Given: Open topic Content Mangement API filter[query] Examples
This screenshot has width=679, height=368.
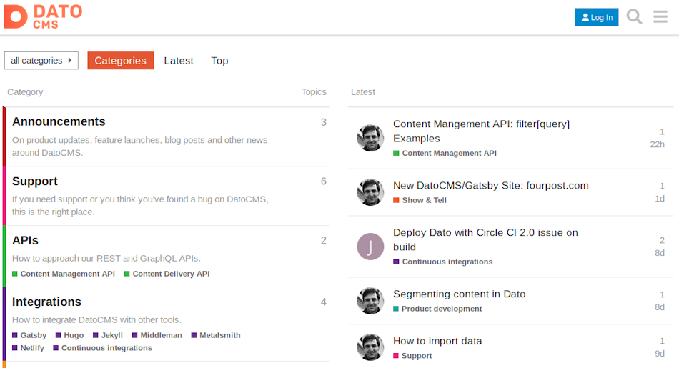Looking at the screenshot, I should [x=481, y=131].
